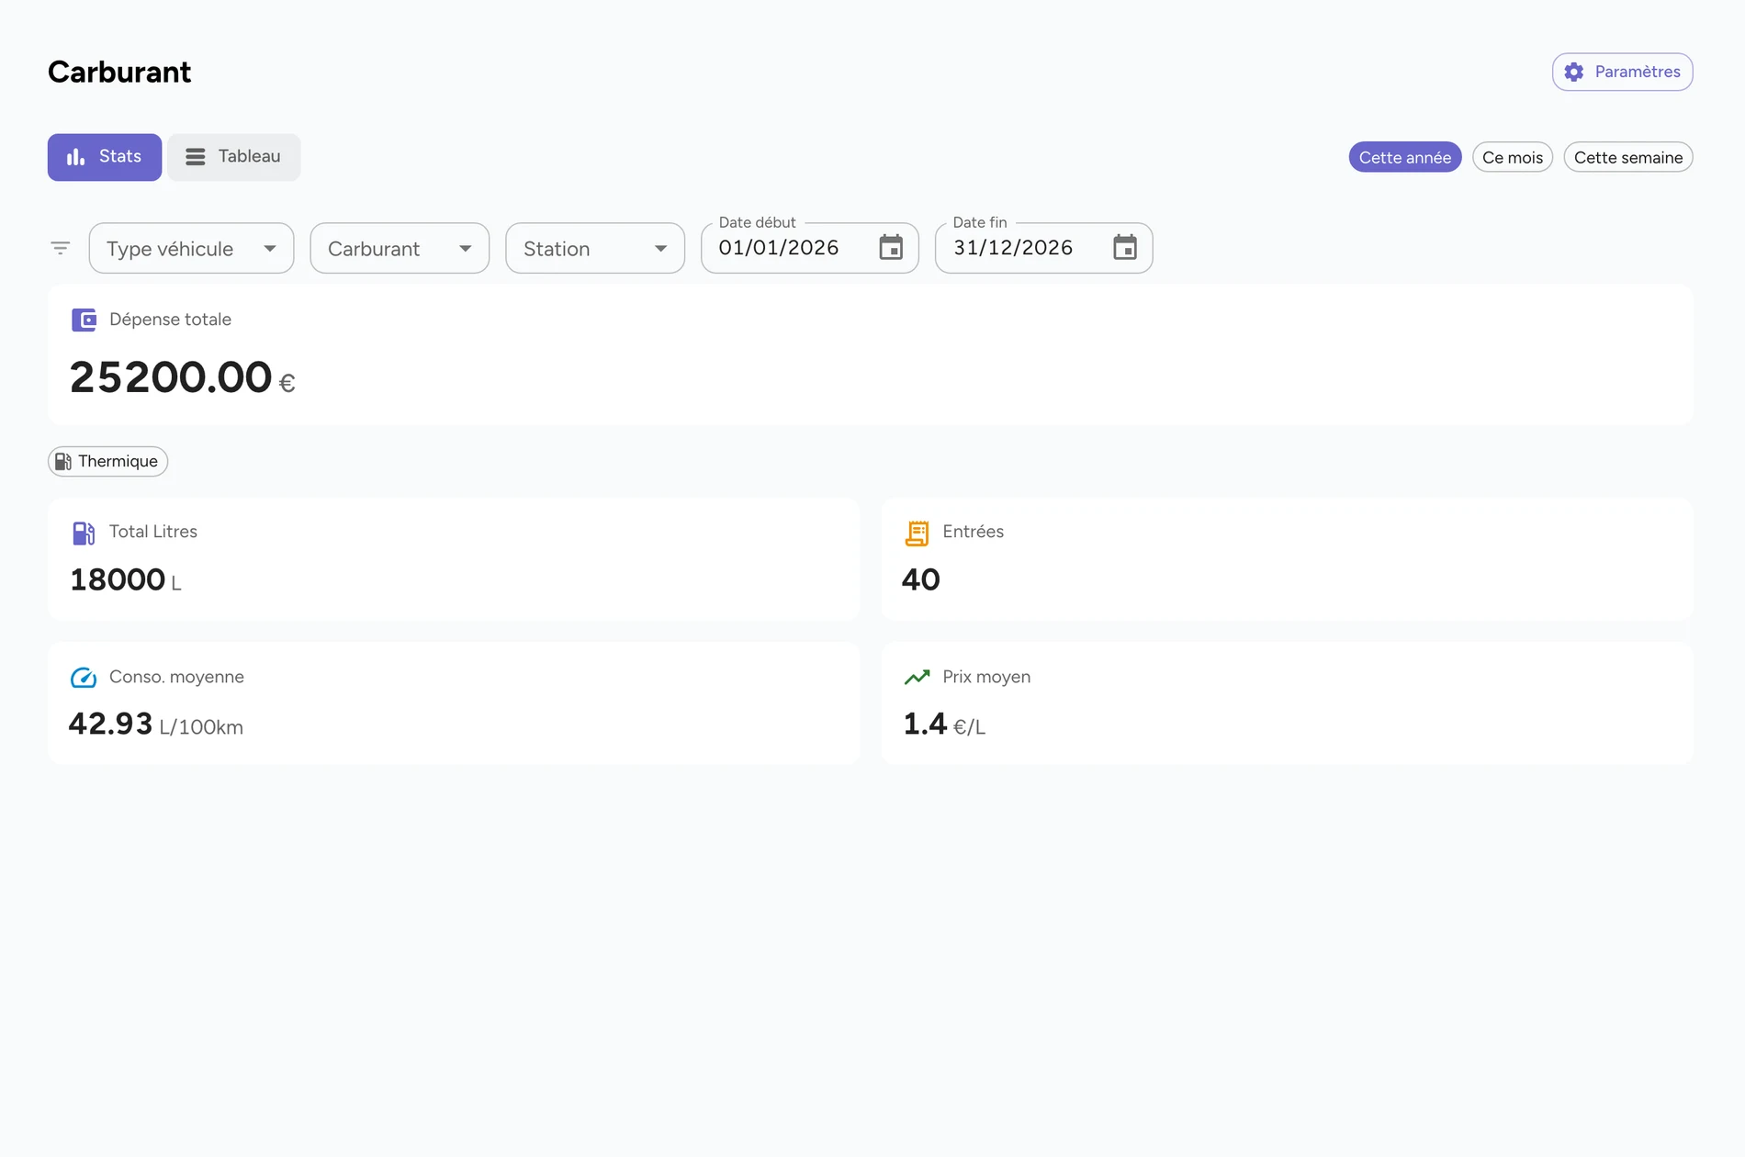Click the 40 entries value
The height and width of the screenshot is (1157, 1745).
point(921,579)
